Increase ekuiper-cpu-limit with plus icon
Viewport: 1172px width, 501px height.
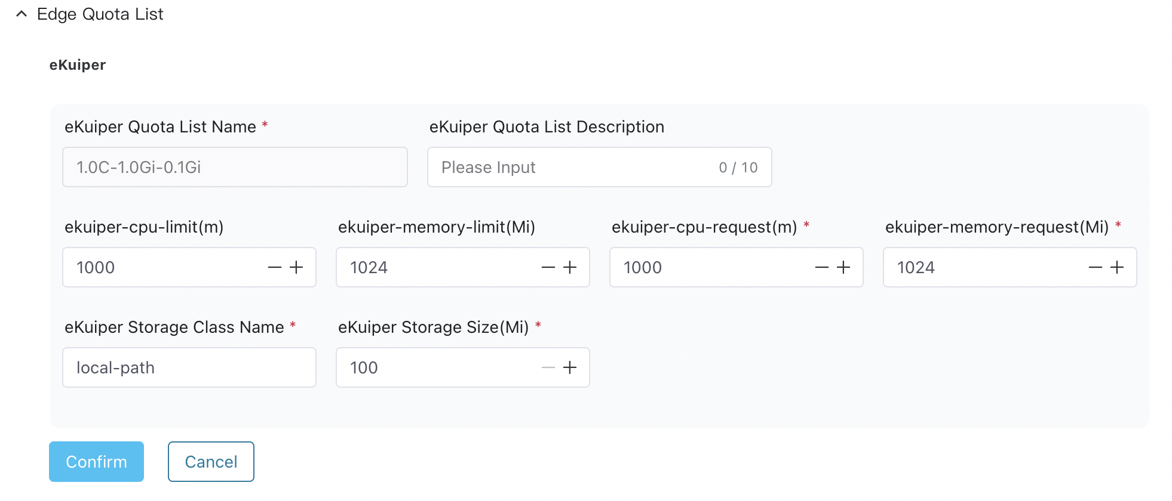coord(296,268)
